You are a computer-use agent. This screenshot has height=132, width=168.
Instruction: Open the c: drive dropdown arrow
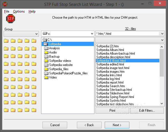click(x=92, y=34)
